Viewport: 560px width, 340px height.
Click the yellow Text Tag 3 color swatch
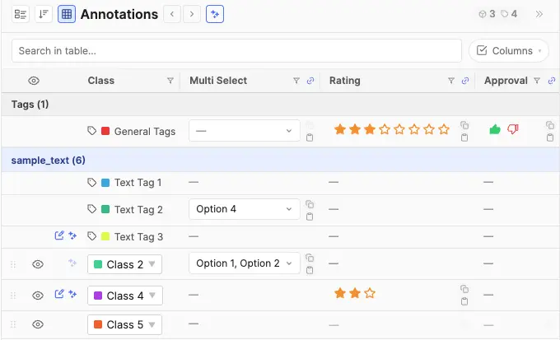pos(105,236)
